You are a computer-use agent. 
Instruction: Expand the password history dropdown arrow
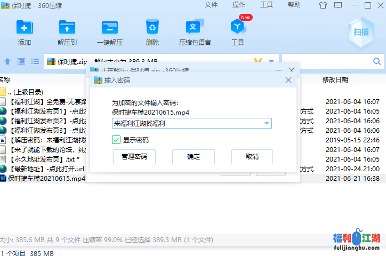tap(267, 124)
